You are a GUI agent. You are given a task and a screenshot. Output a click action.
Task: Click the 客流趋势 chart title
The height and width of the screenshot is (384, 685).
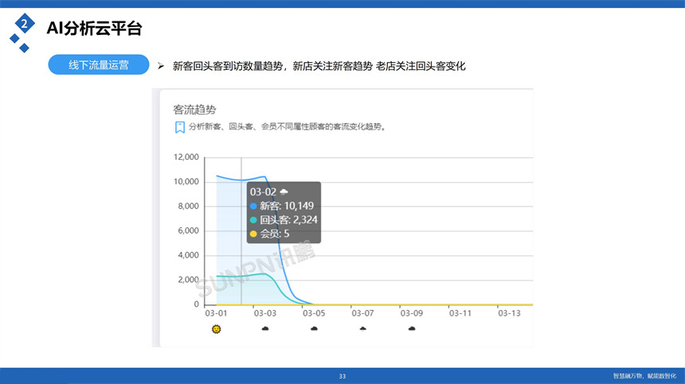tap(194, 110)
